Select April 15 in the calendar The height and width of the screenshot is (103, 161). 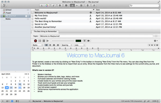pos(11,88)
